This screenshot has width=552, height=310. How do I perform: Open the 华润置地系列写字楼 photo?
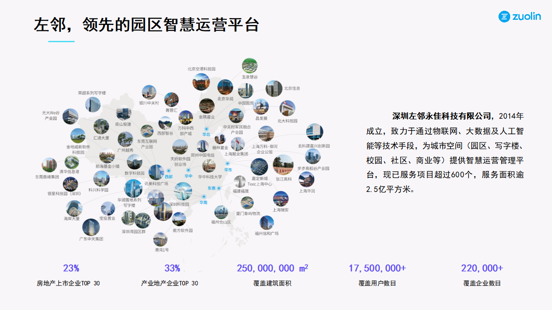coord(133,189)
